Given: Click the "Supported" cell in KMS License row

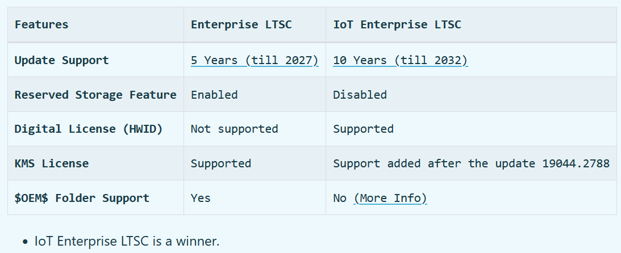Looking at the screenshot, I should [x=220, y=163].
